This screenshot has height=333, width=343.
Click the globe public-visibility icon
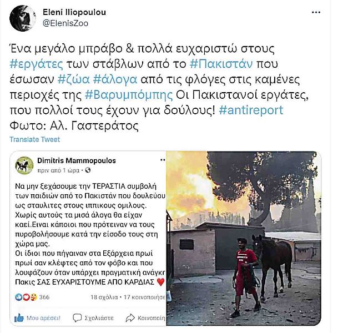(x=88, y=170)
